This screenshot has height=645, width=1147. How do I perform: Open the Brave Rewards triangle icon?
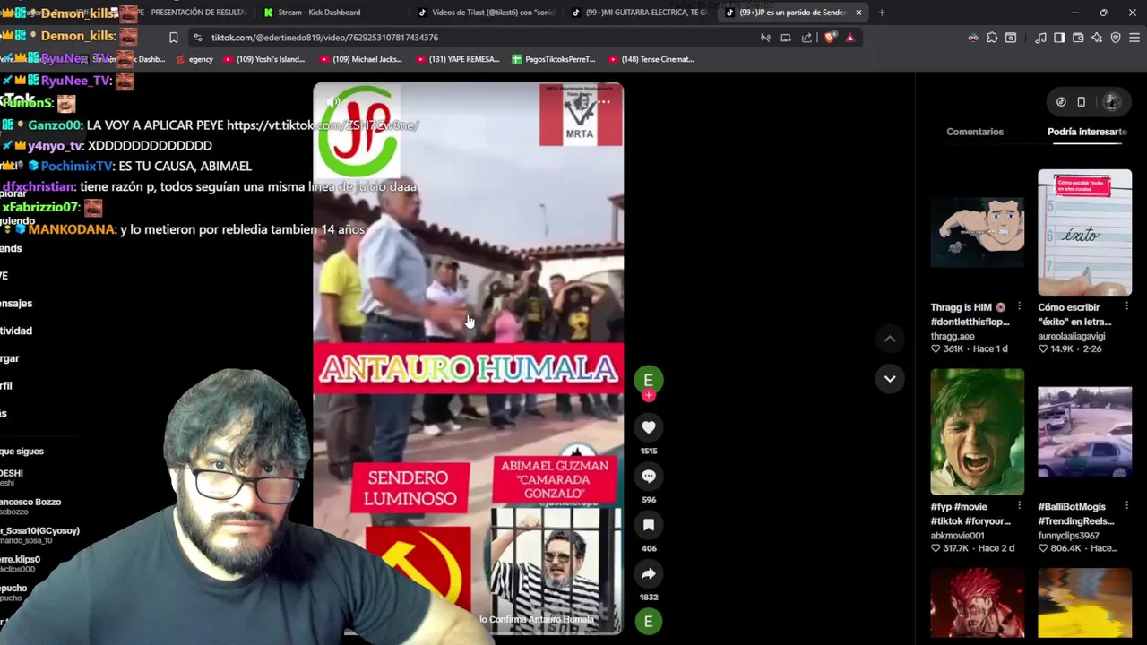849,38
